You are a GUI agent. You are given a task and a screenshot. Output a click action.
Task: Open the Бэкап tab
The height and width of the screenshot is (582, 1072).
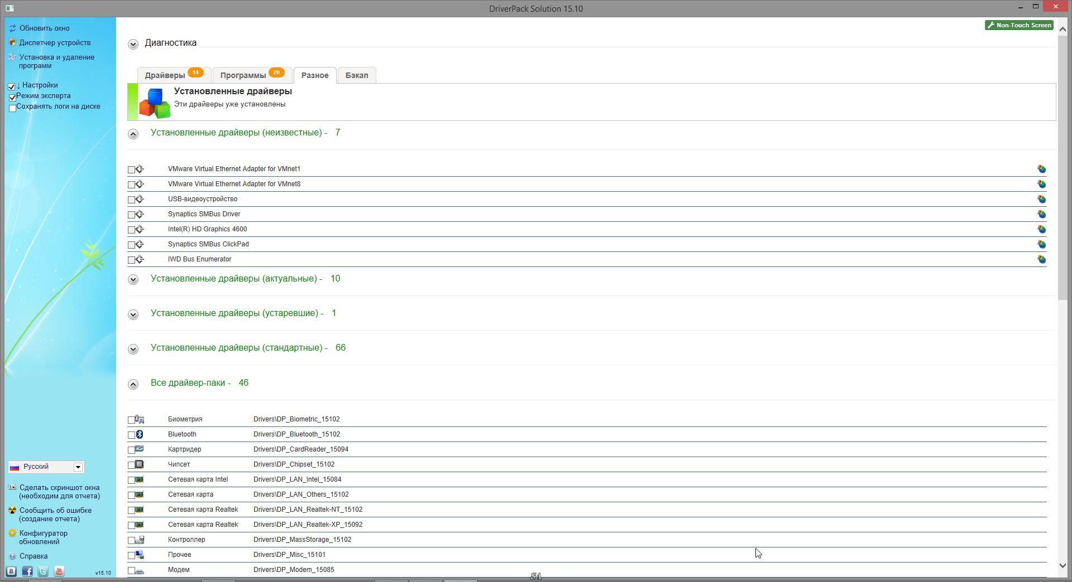point(357,75)
